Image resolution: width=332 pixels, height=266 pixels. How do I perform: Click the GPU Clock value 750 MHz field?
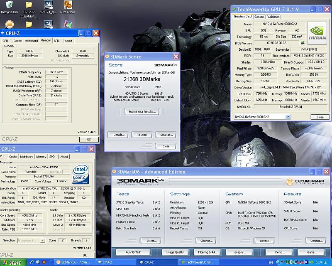pos(261,94)
